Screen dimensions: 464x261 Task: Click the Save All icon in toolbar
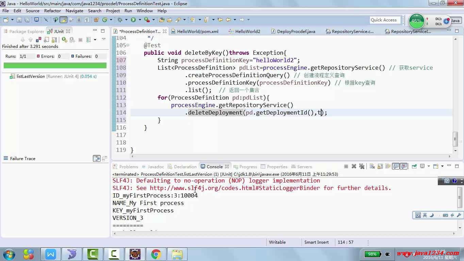[27, 20]
